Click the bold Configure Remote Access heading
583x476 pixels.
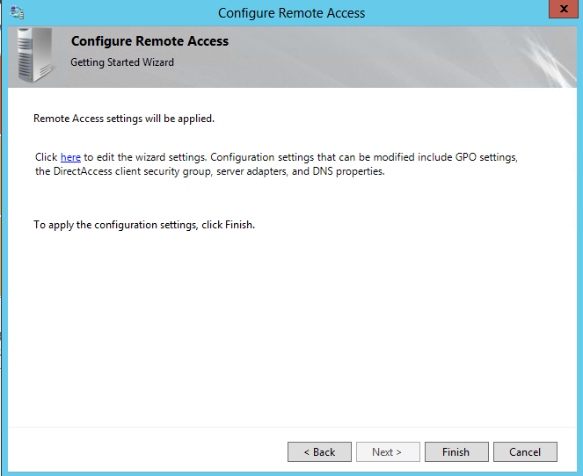coord(149,41)
